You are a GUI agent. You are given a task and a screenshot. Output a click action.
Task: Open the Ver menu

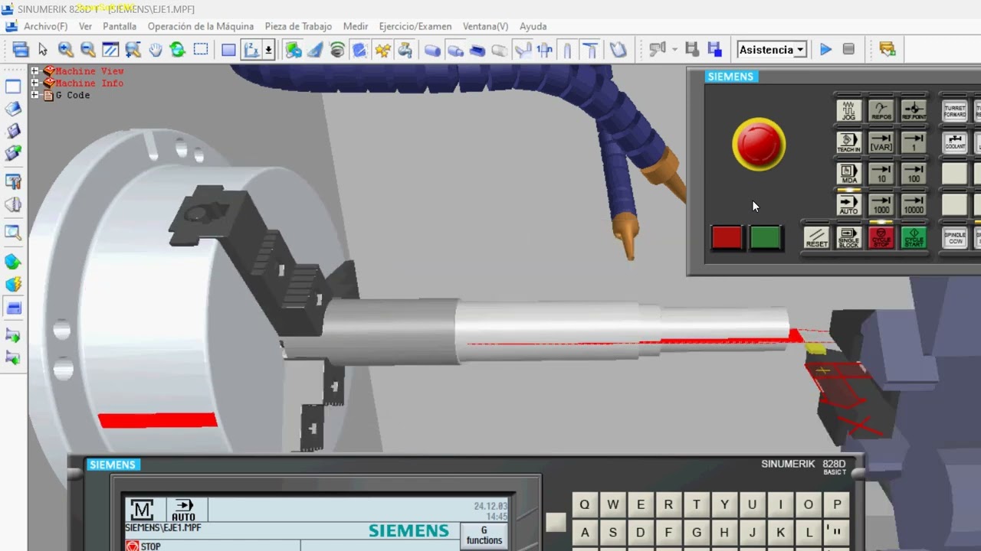click(x=85, y=26)
